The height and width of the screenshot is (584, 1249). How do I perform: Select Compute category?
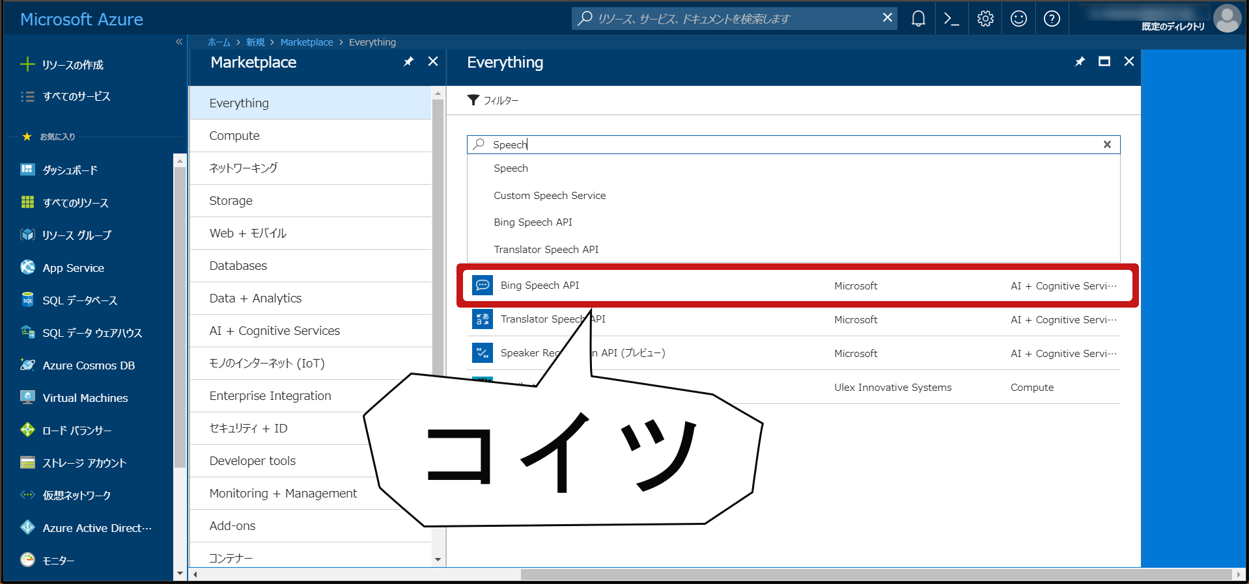tap(310, 135)
